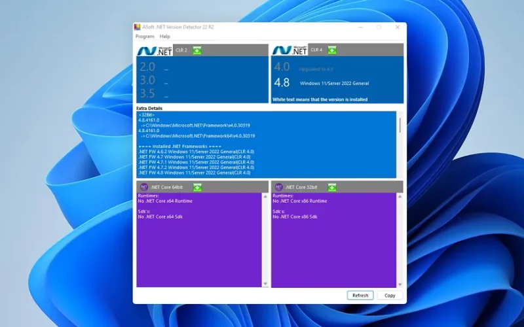Click the CLR 2 green download icon
This screenshot has height=327, width=524.
pyautogui.click(x=197, y=50)
